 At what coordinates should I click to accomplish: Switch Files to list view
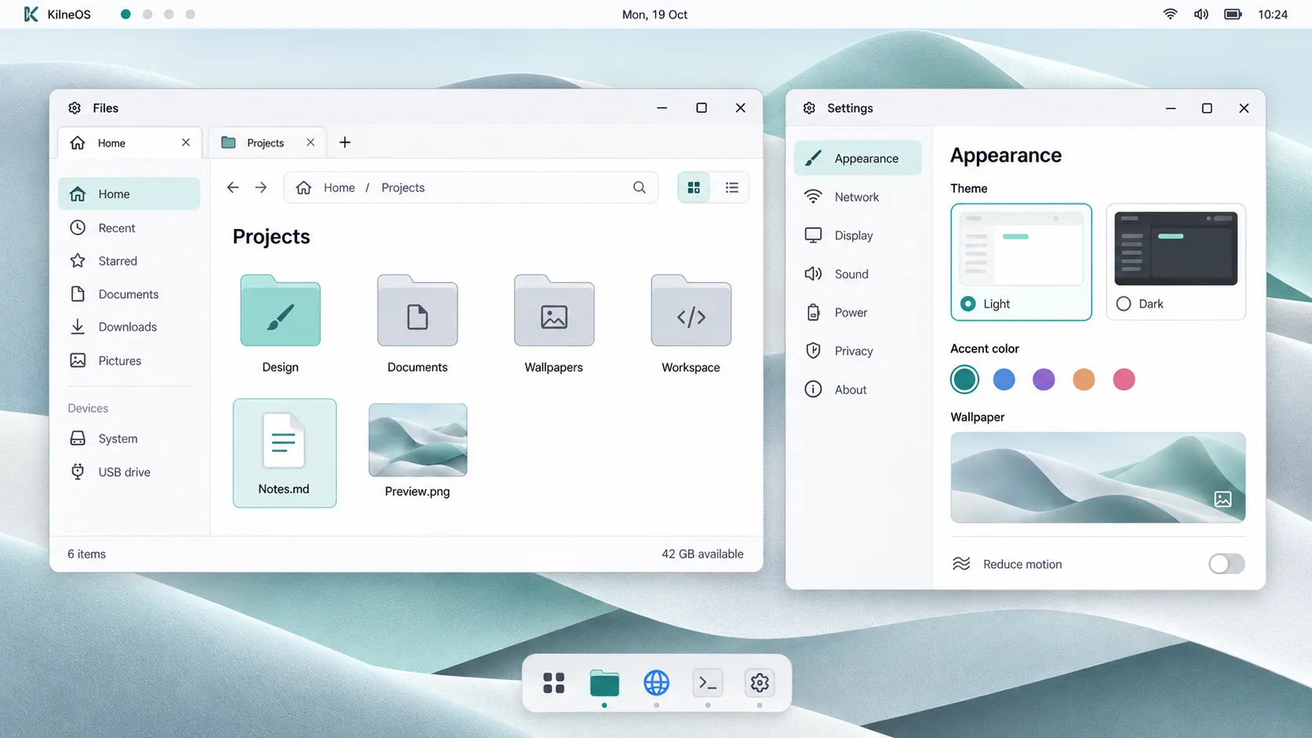tap(731, 187)
